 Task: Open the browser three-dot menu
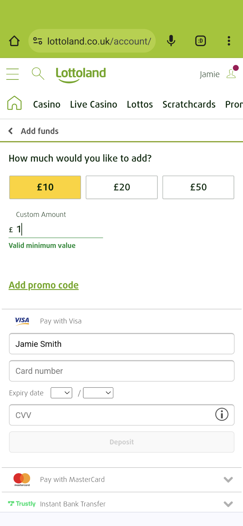(x=229, y=41)
